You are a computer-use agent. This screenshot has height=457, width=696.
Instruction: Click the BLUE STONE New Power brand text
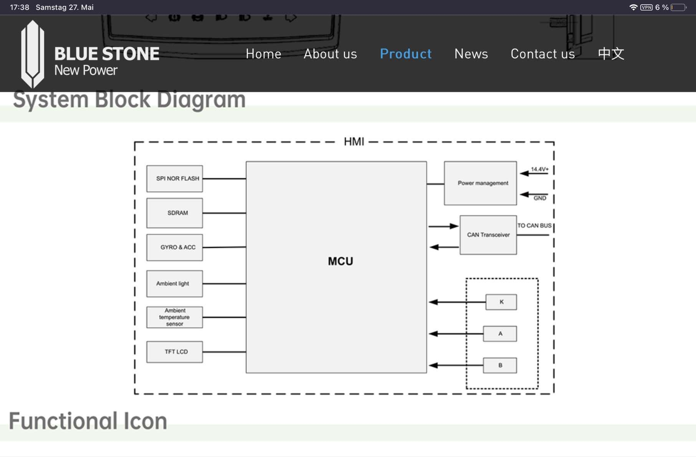click(x=106, y=61)
